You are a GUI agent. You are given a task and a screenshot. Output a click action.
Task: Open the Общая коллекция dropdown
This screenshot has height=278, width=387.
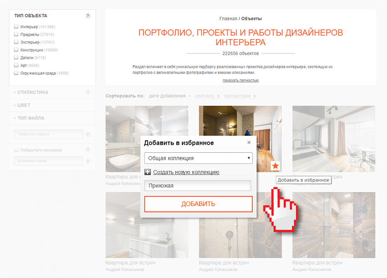tap(198, 158)
